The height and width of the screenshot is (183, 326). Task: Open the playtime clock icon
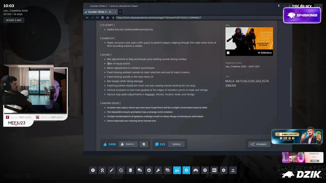click(x=121, y=170)
